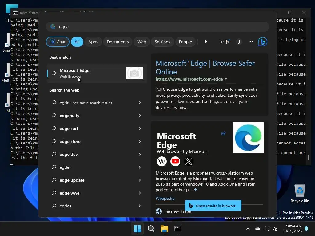Click the Open results in browser button

pyautogui.click(x=213, y=206)
